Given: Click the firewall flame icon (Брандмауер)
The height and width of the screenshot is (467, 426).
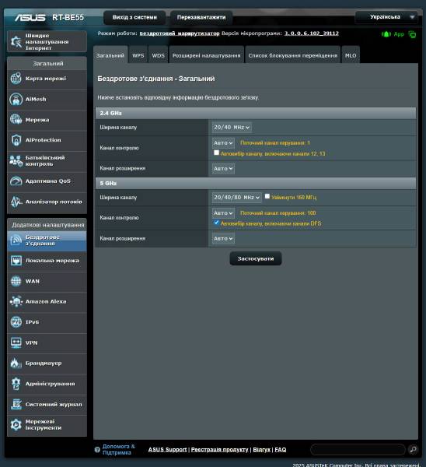Looking at the screenshot, I should [x=16, y=363].
